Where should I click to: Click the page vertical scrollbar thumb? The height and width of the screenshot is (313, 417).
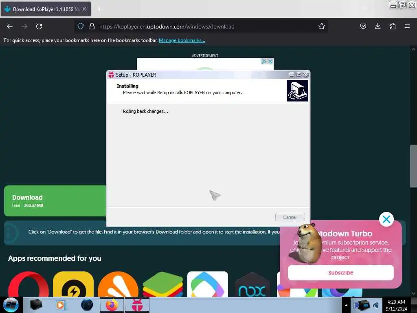[x=413, y=166]
